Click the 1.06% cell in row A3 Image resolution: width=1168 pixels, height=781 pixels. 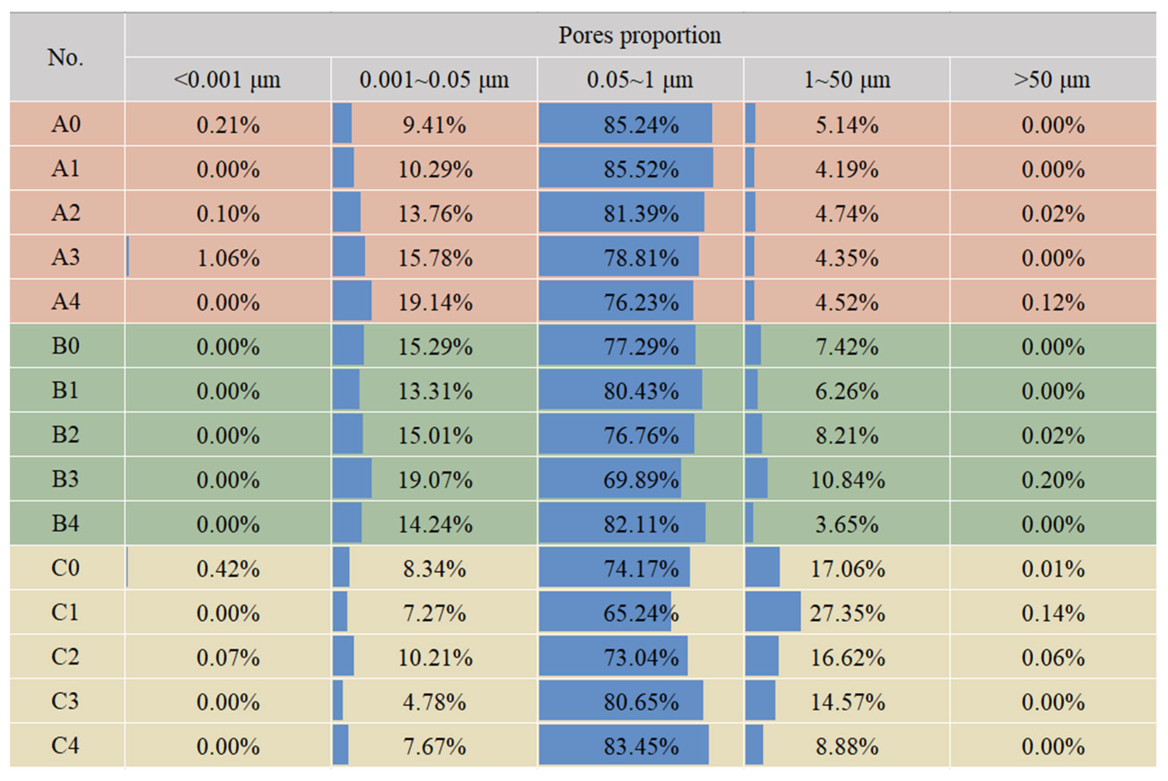228,257
